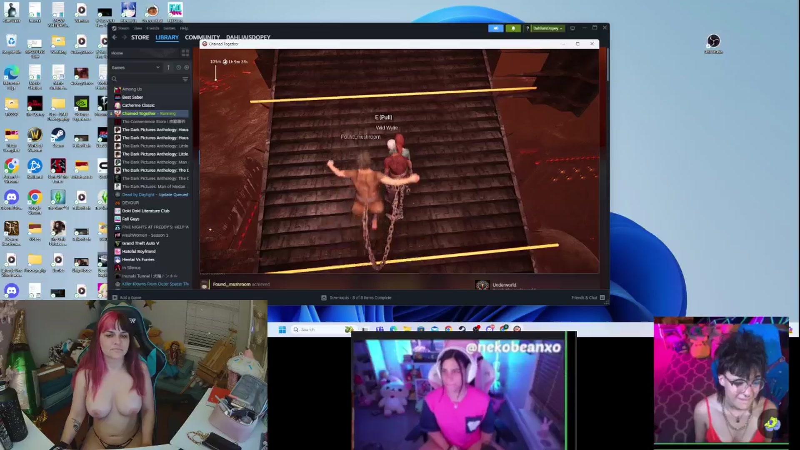Open the STORE tab in Steam
This screenshot has height=450, width=800.
click(140, 37)
